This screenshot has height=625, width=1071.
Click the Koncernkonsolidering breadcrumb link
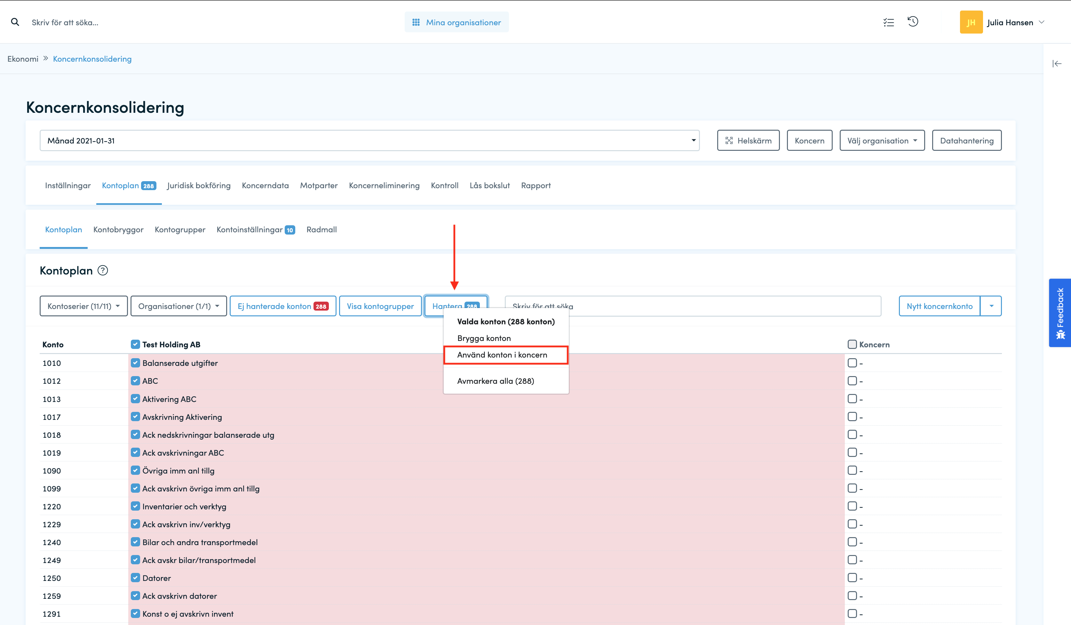92,58
